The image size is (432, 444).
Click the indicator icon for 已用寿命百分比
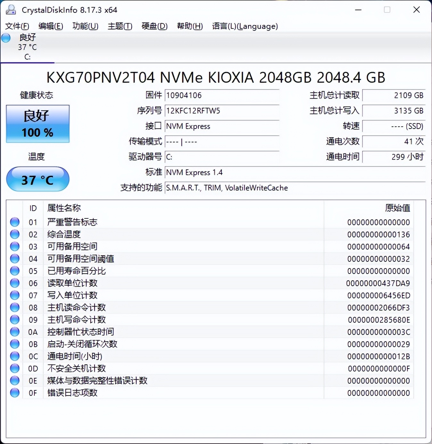(x=14, y=270)
